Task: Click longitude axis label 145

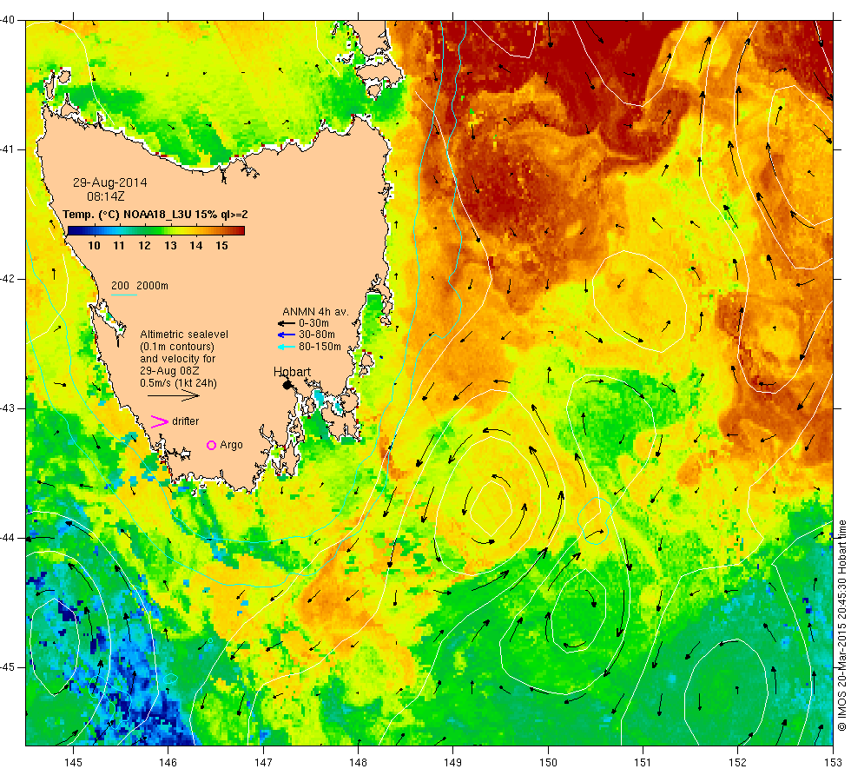Action: (73, 763)
